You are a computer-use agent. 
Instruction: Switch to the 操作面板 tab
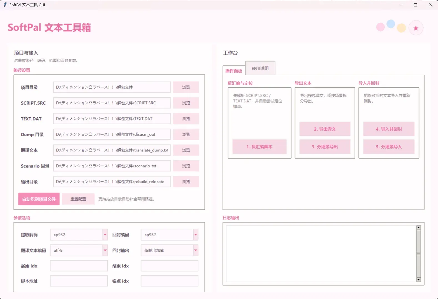click(x=234, y=71)
